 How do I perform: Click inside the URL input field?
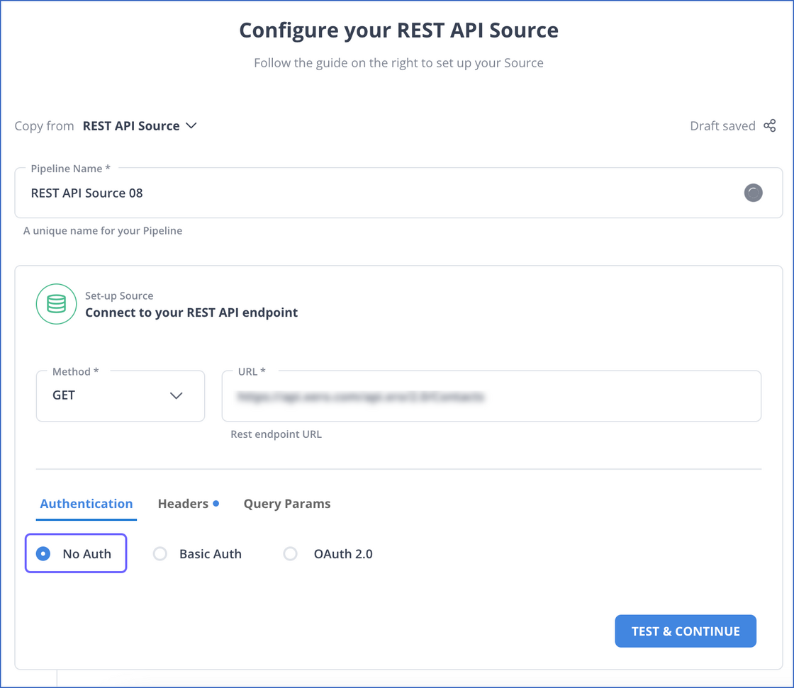pos(491,397)
